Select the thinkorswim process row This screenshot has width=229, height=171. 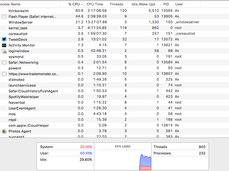pos(115,11)
